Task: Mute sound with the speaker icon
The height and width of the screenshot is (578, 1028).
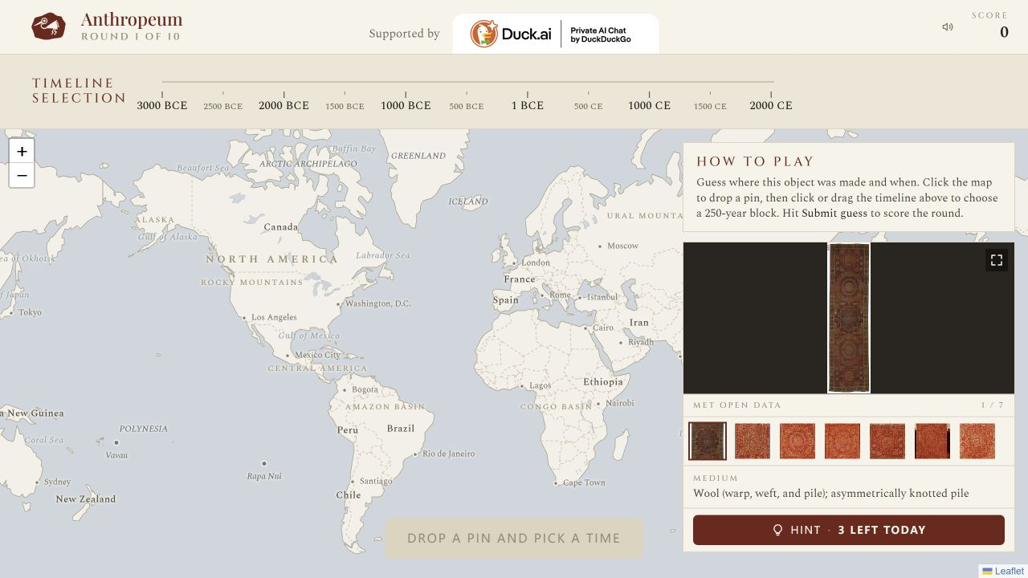Action: pyautogui.click(x=948, y=27)
